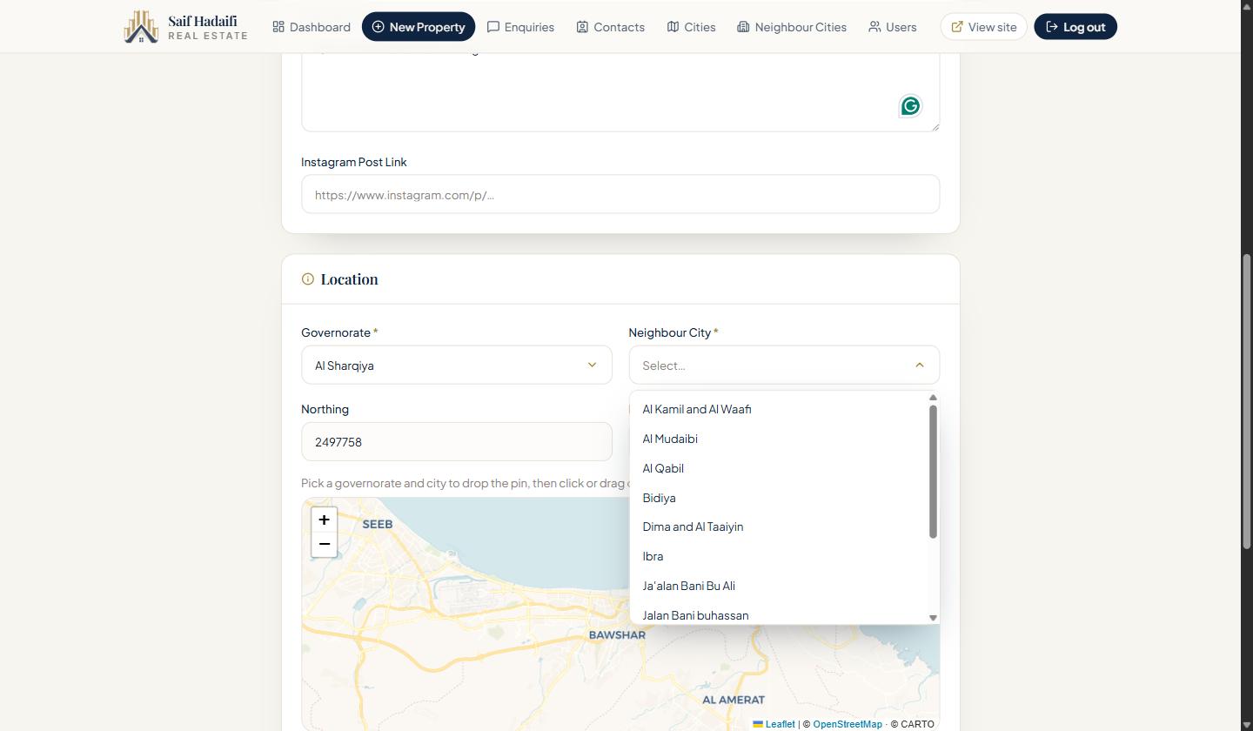Screen dimensions: 1253x731
Task: Open the Contacts section
Action: tap(610, 27)
